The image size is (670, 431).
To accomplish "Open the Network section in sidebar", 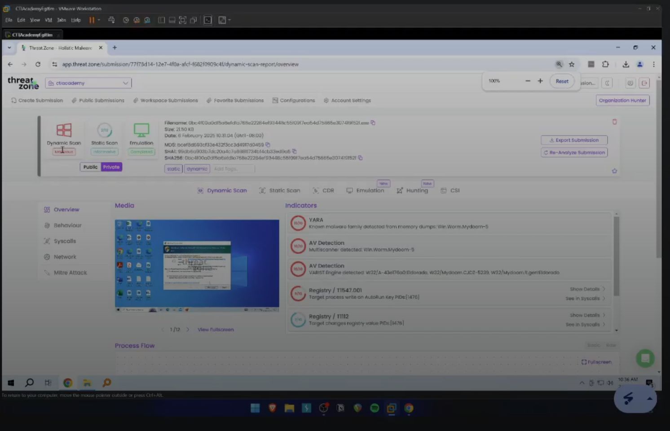I will click(x=60, y=257).
